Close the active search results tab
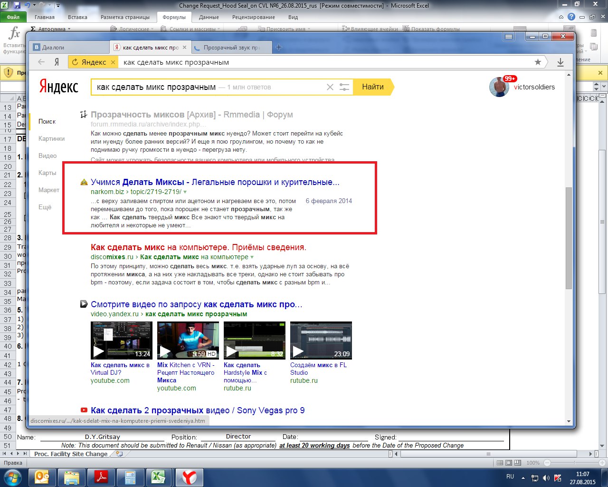This screenshot has height=487, width=608. coord(185,47)
